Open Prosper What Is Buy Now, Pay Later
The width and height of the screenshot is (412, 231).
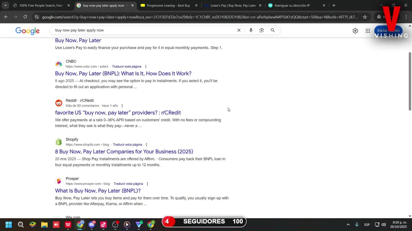(98, 191)
